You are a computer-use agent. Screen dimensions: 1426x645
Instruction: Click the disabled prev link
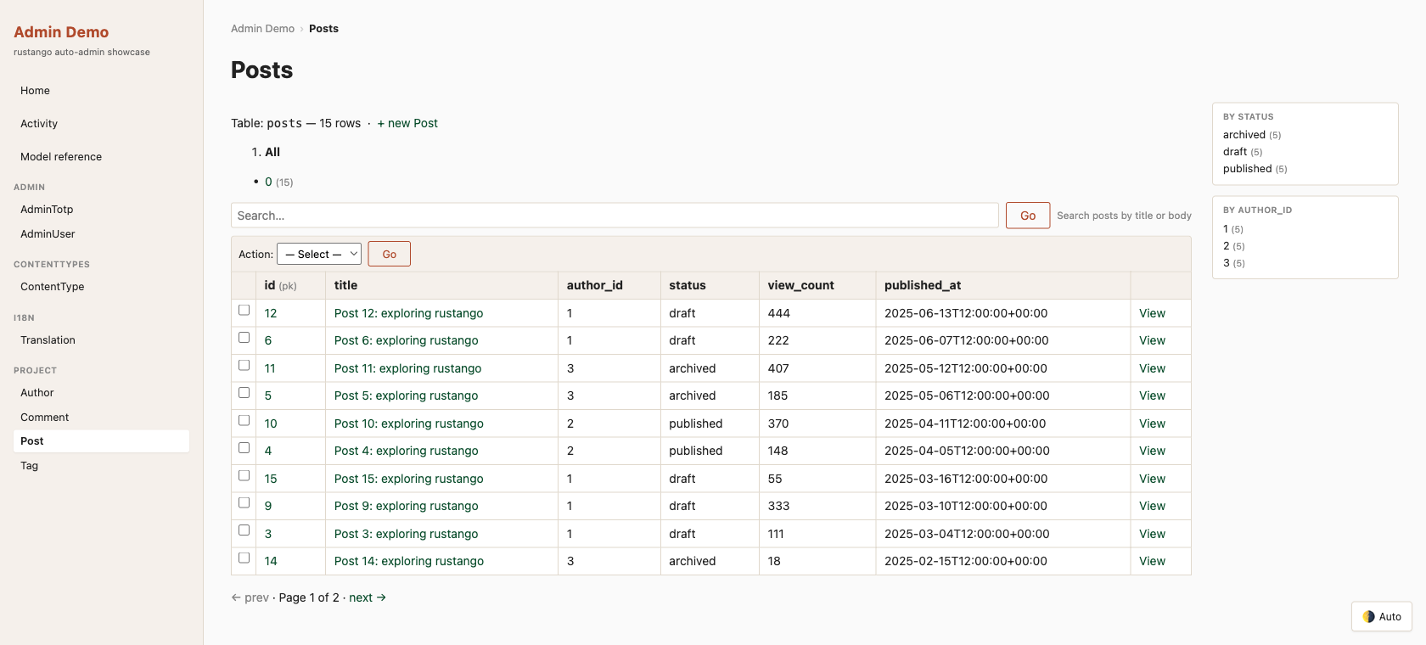250,597
